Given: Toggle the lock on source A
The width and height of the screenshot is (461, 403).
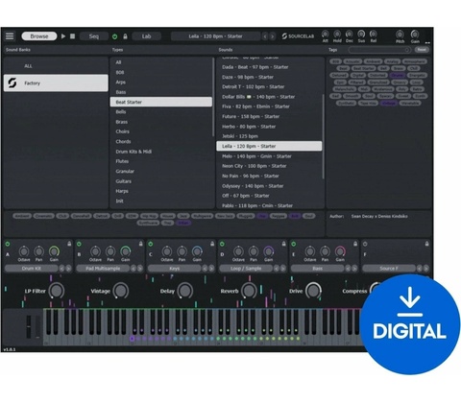Looking at the screenshot, I should click(69, 244).
